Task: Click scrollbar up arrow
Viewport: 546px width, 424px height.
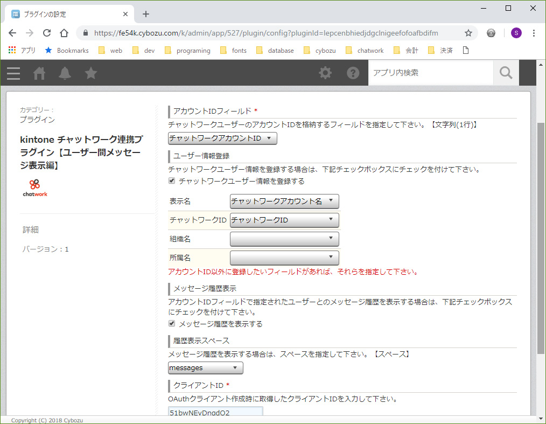Action: (x=541, y=65)
